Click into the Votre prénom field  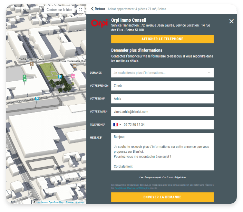(x=162, y=86)
